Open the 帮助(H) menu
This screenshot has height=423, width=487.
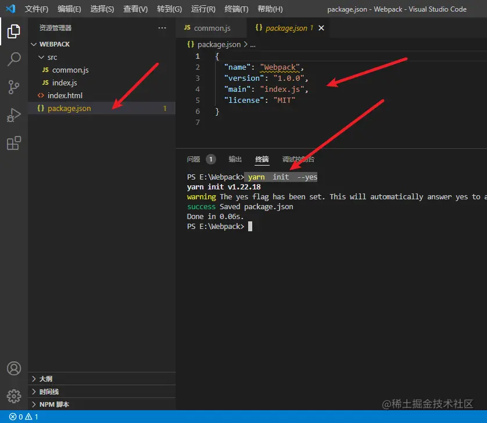pos(270,9)
